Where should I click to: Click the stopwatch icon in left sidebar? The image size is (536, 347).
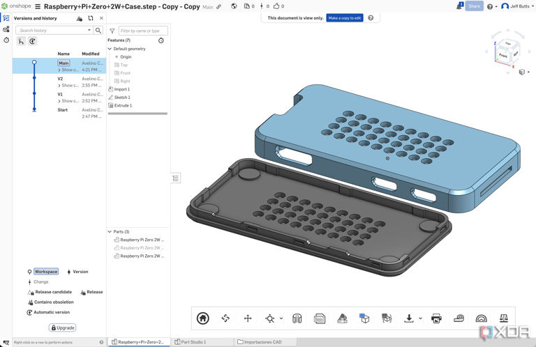click(x=6, y=40)
